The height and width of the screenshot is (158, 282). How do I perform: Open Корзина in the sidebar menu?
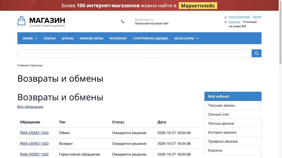coord(233,151)
